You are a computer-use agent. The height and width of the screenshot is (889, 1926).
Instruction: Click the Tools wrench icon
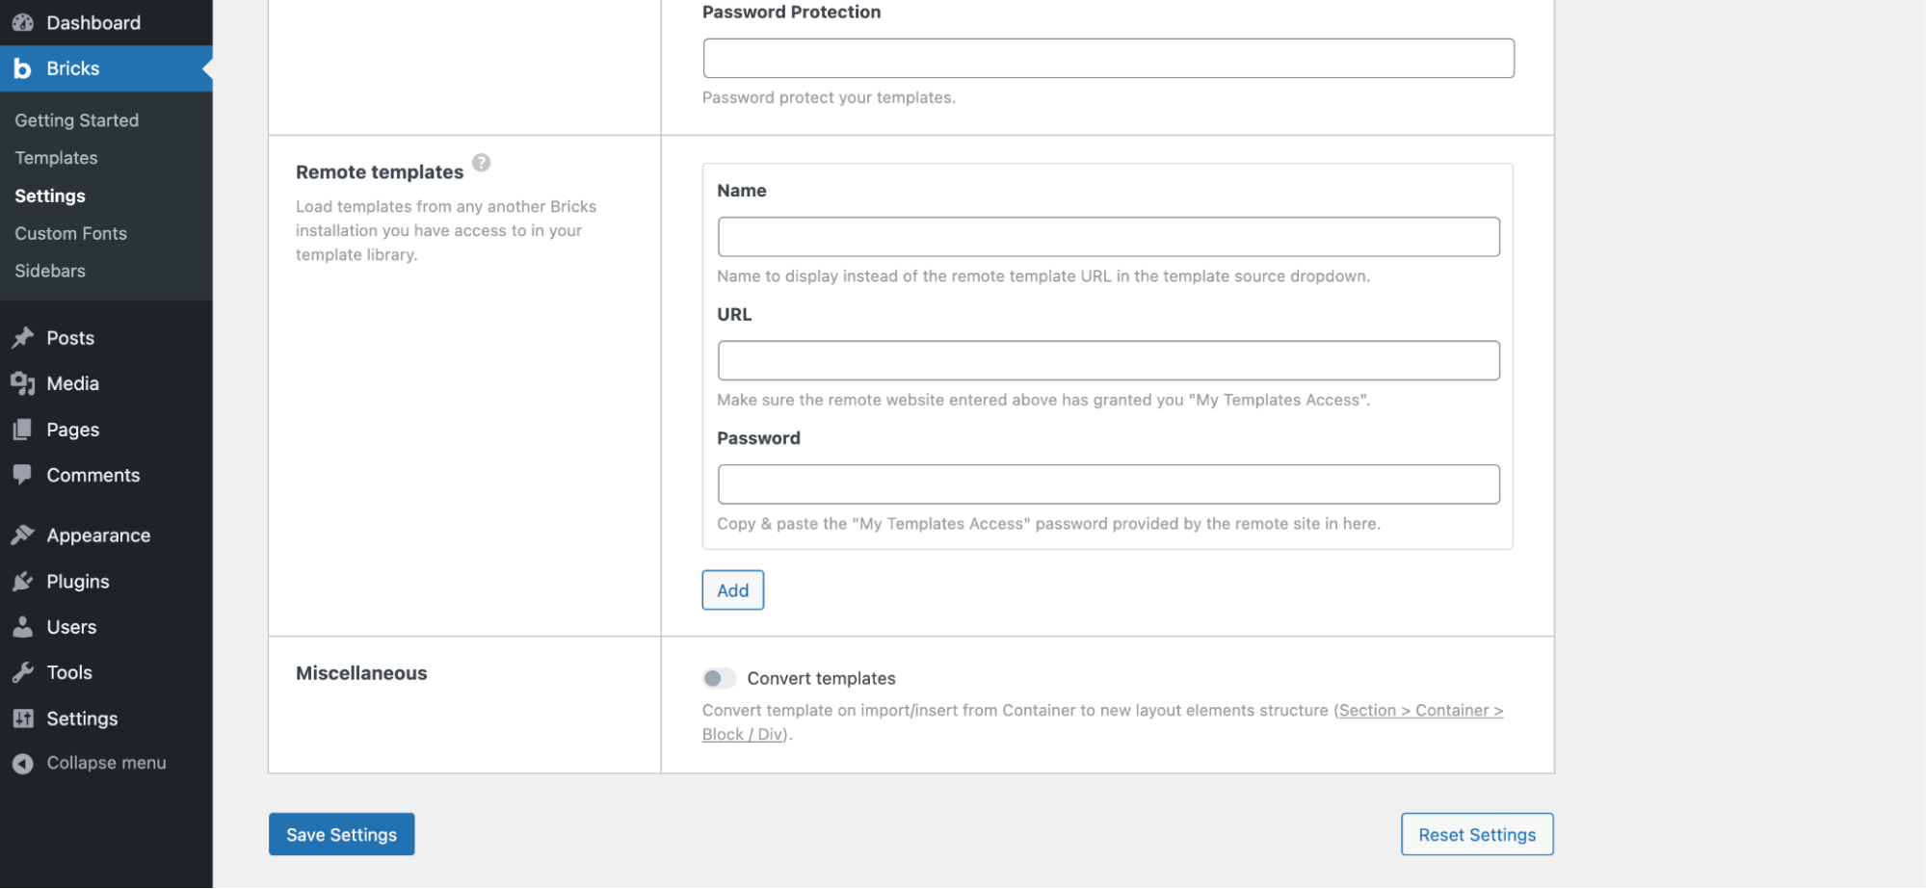pyautogui.click(x=23, y=673)
